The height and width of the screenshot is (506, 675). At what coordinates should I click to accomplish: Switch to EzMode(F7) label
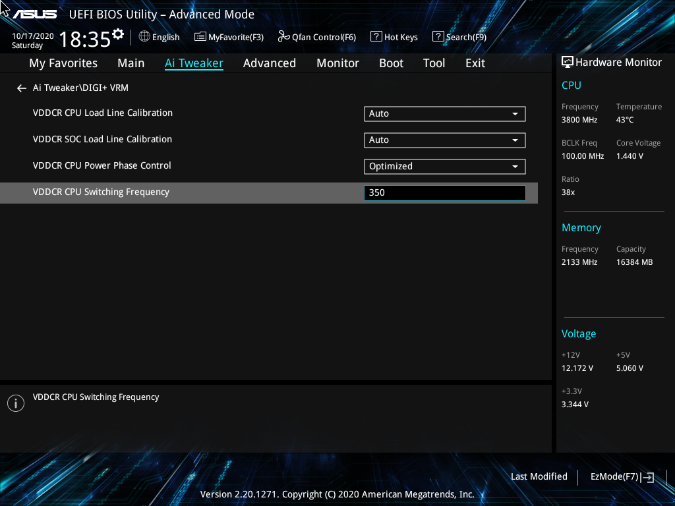[x=614, y=476]
